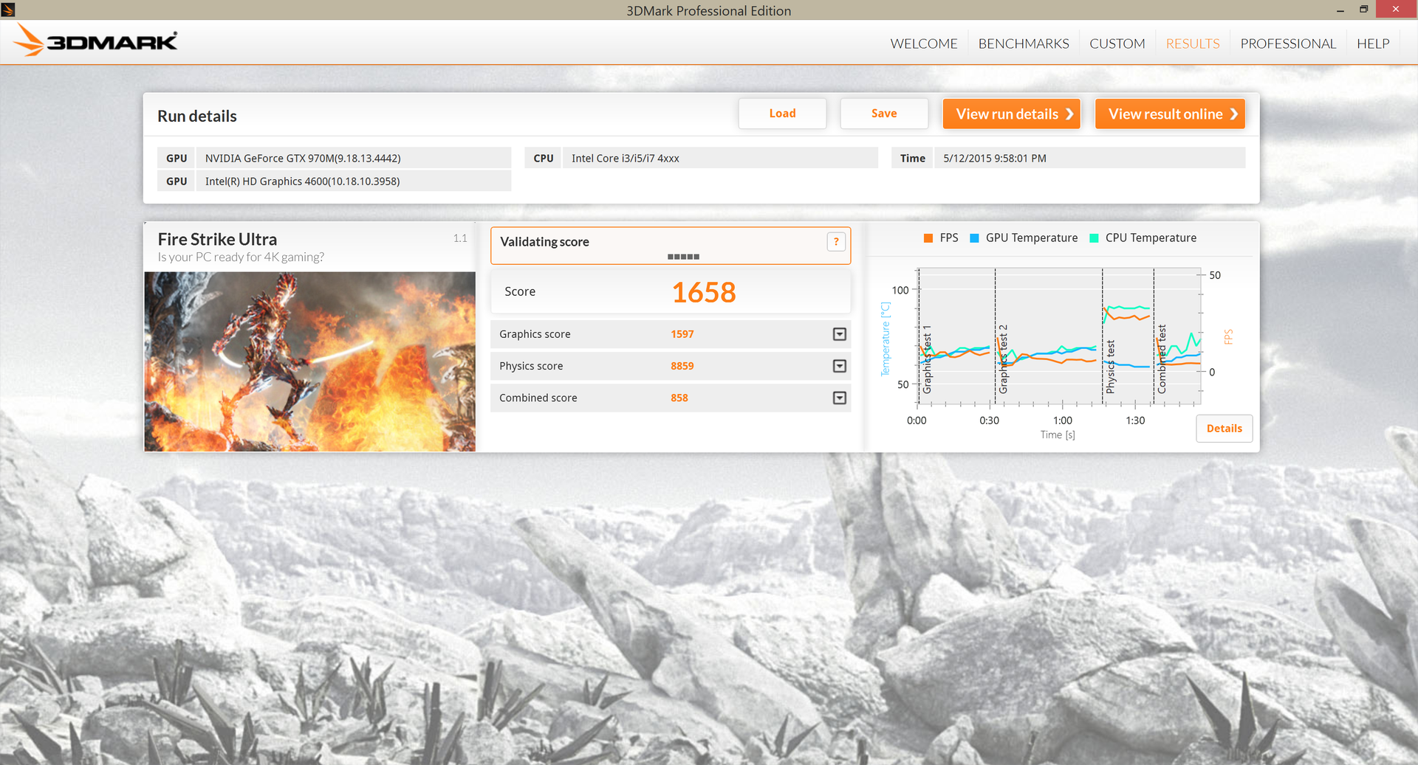1418x765 pixels.
Task: Expand the Physics score breakdown
Action: (839, 366)
